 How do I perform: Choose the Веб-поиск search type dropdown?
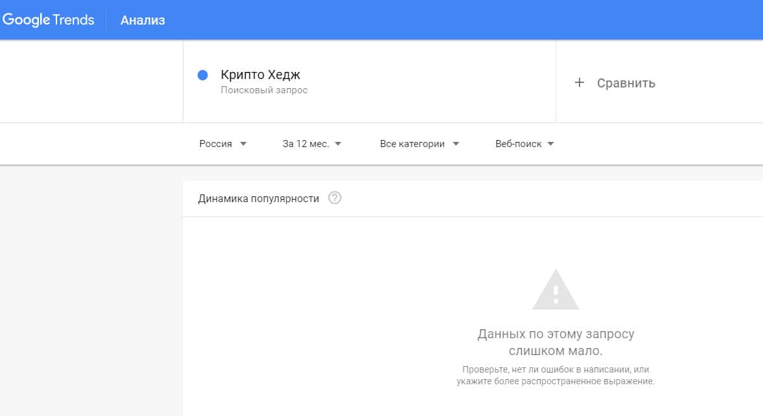tap(519, 144)
